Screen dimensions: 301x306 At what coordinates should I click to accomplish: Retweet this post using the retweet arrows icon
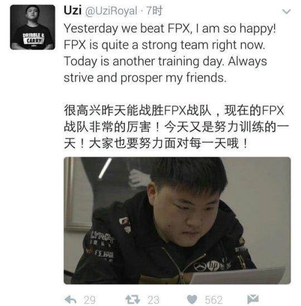pos(133,299)
